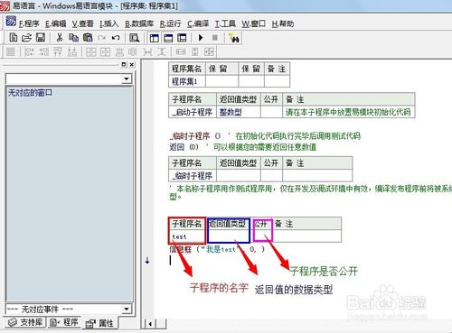Click the align top edges icon
Viewport: 452px width, 333px height.
(58, 52)
